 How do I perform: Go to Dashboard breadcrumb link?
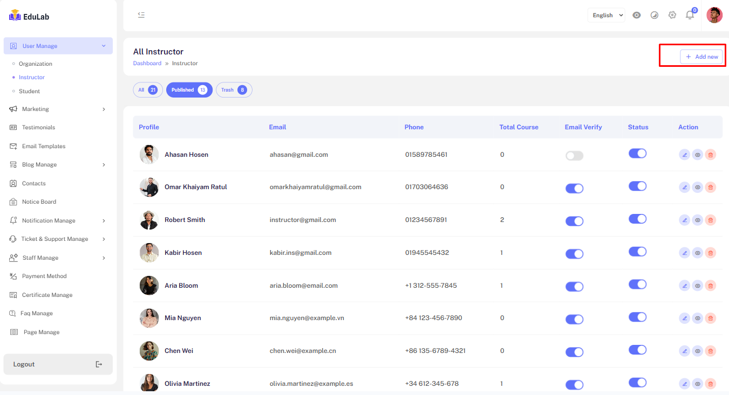point(147,64)
